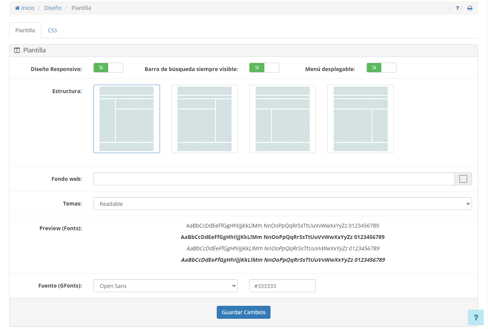Click the home icon in breadcrumb

(x=18, y=8)
